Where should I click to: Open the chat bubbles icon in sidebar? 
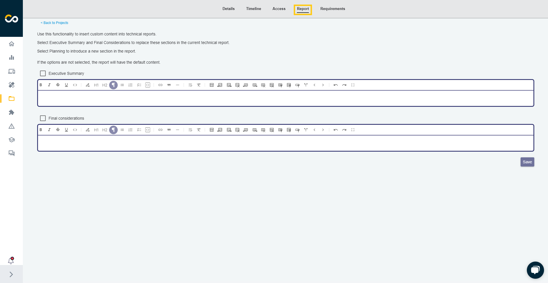[11, 153]
